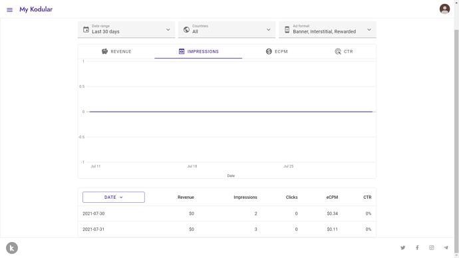Screen dimensions: 459x258
Task: Click the Kodular logo in footer
Action: coord(12,248)
